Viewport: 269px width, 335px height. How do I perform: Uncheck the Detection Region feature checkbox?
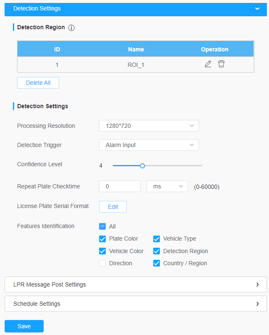[157, 251]
